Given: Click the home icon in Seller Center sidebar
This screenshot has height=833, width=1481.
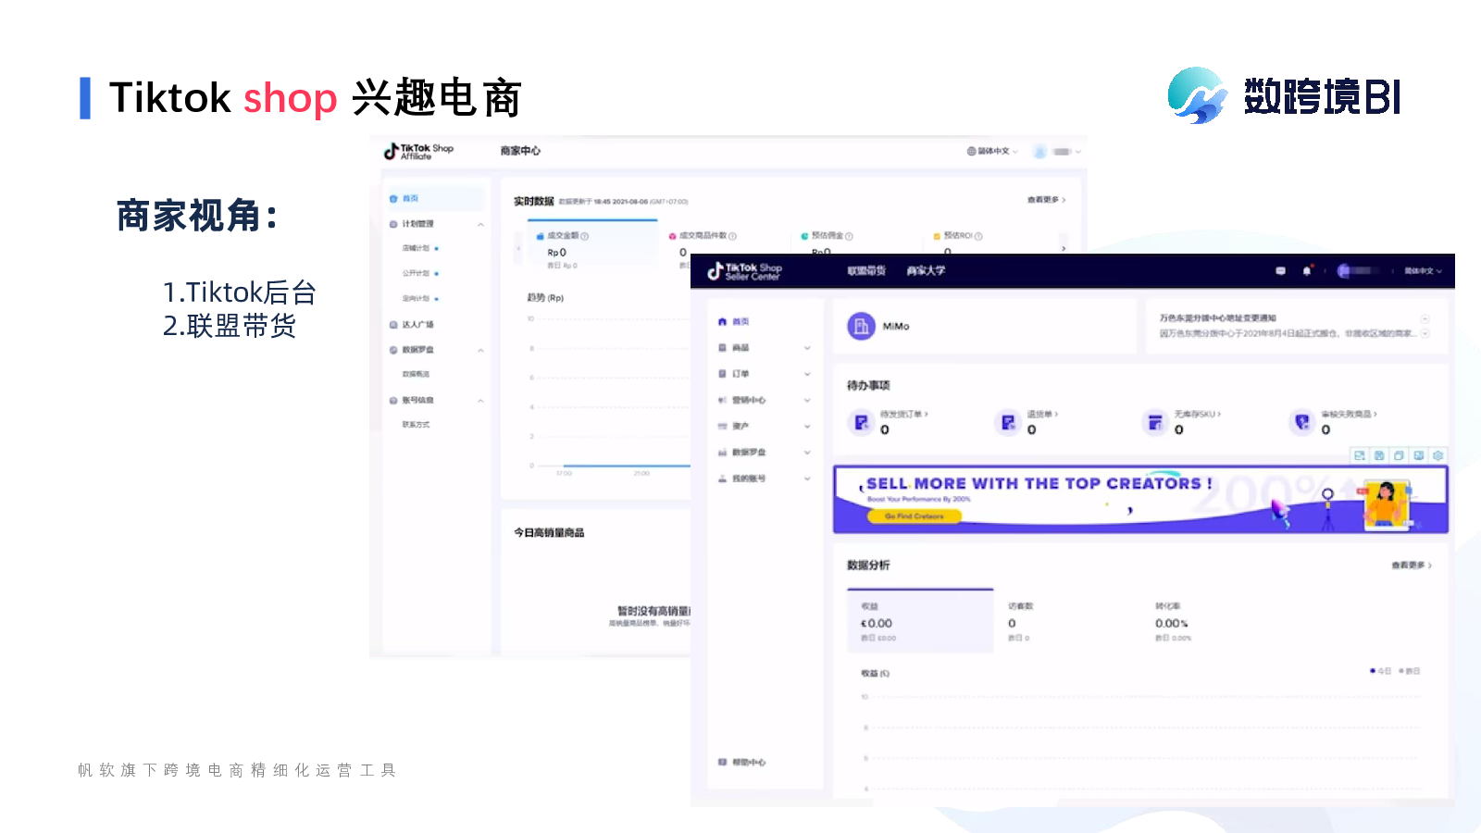Looking at the screenshot, I should pos(723,322).
